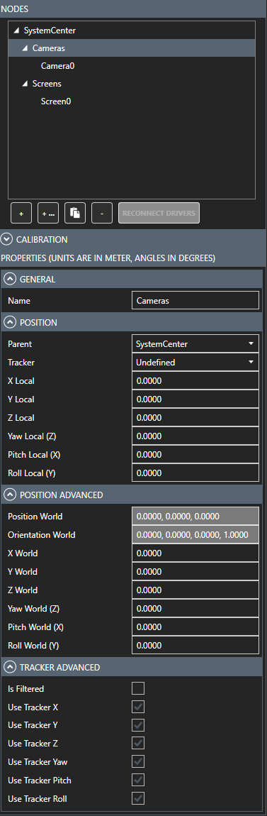Click the Reconnect Drivers button

tap(159, 214)
